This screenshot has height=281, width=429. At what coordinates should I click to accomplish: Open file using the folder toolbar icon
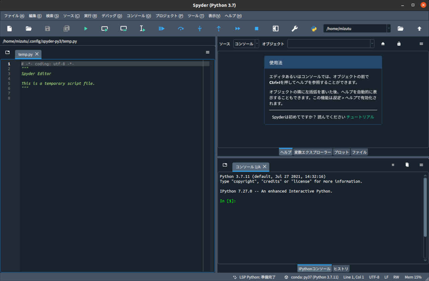tap(29, 29)
